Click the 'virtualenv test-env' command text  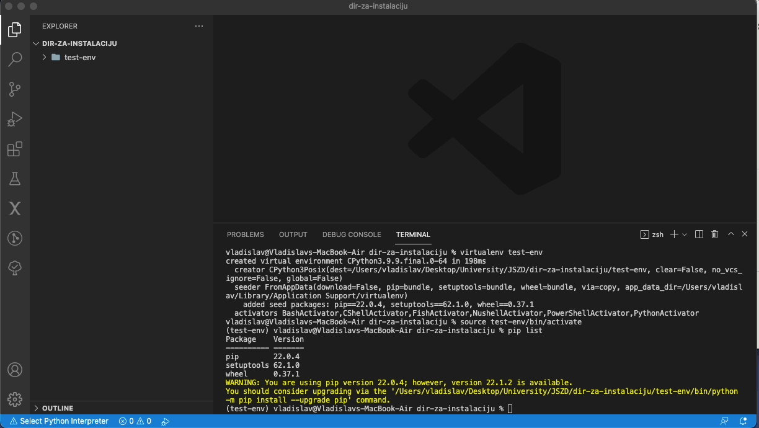[502, 252]
